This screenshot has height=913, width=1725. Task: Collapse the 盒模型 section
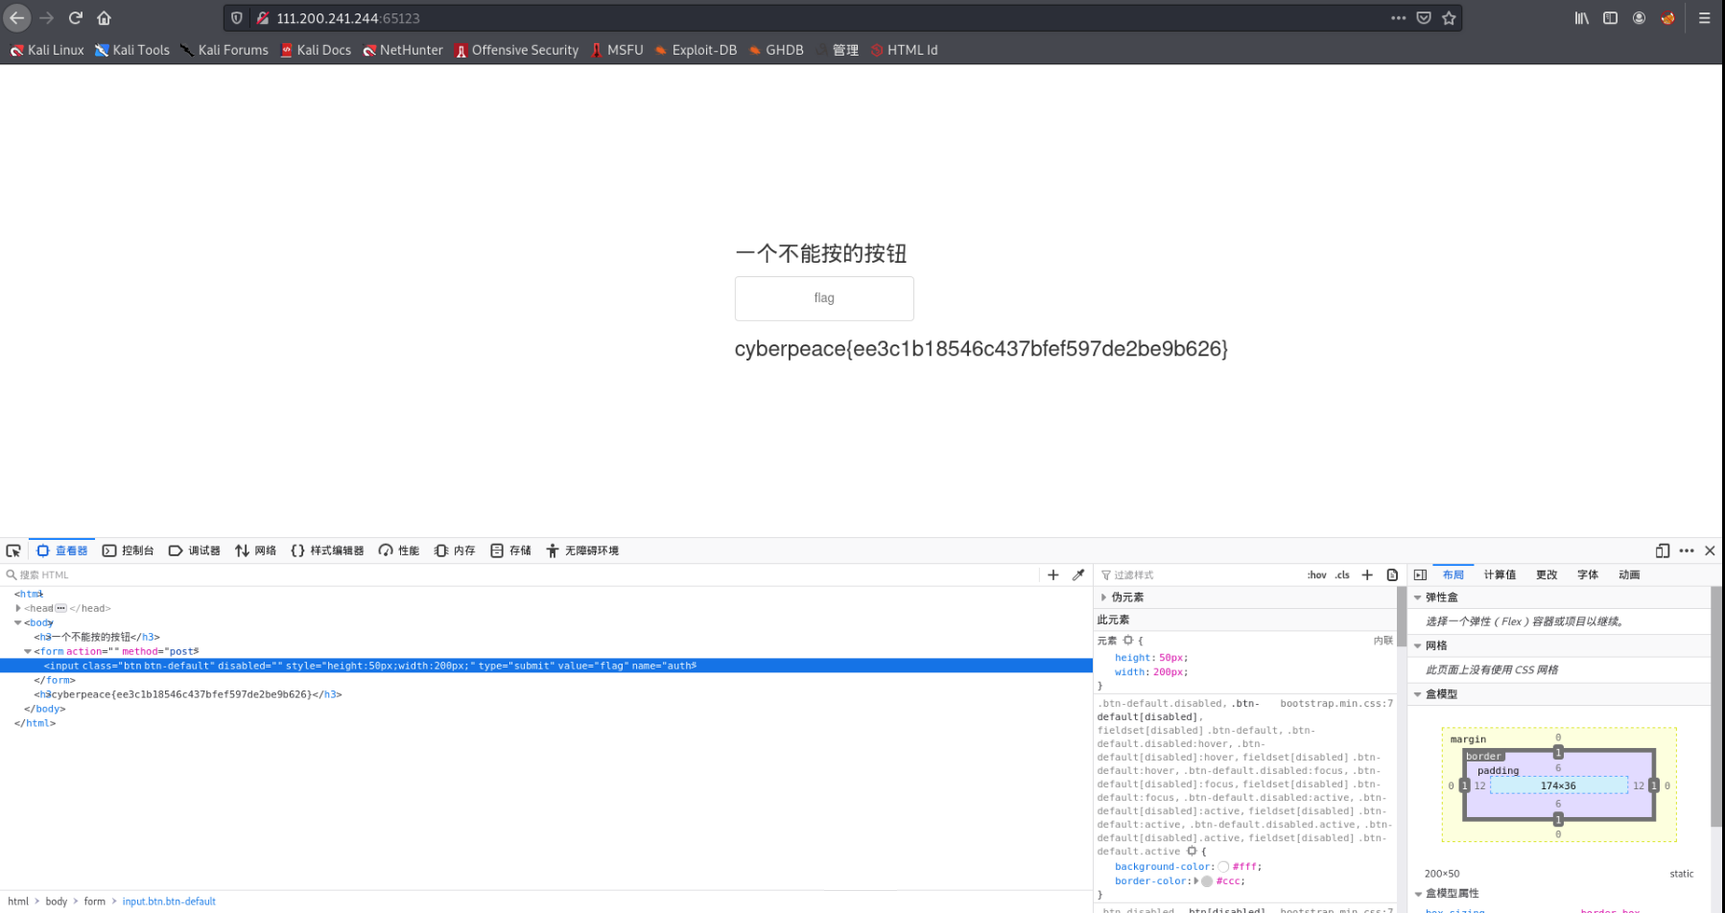1417,694
